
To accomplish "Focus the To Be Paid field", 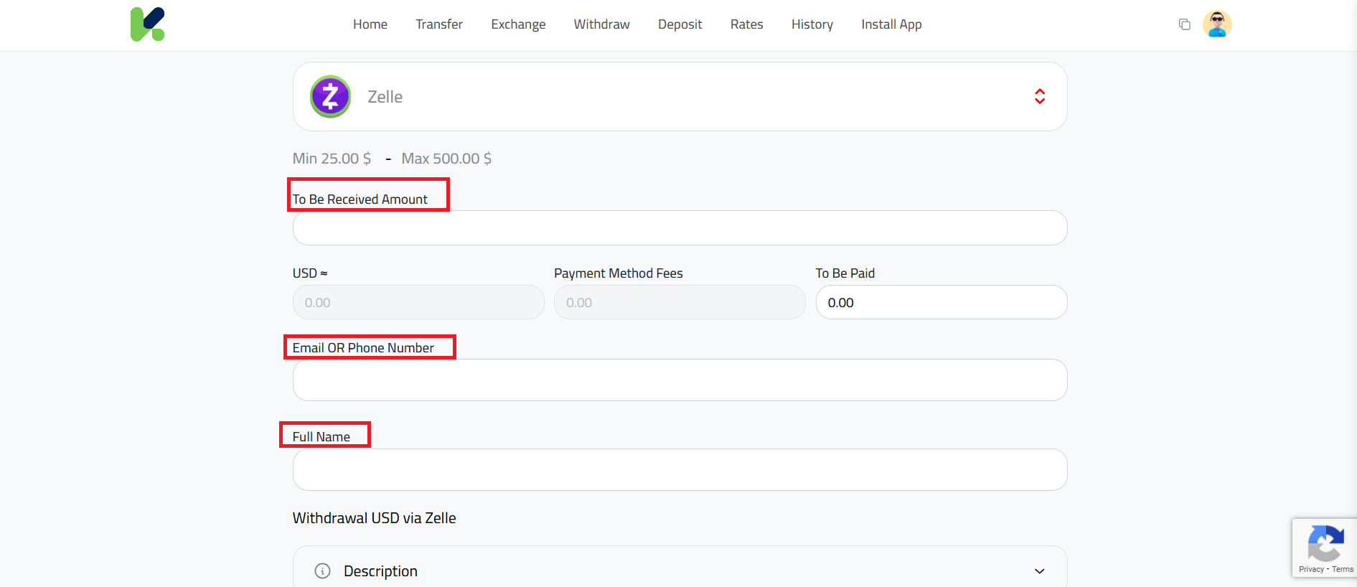I will tap(942, 302).
